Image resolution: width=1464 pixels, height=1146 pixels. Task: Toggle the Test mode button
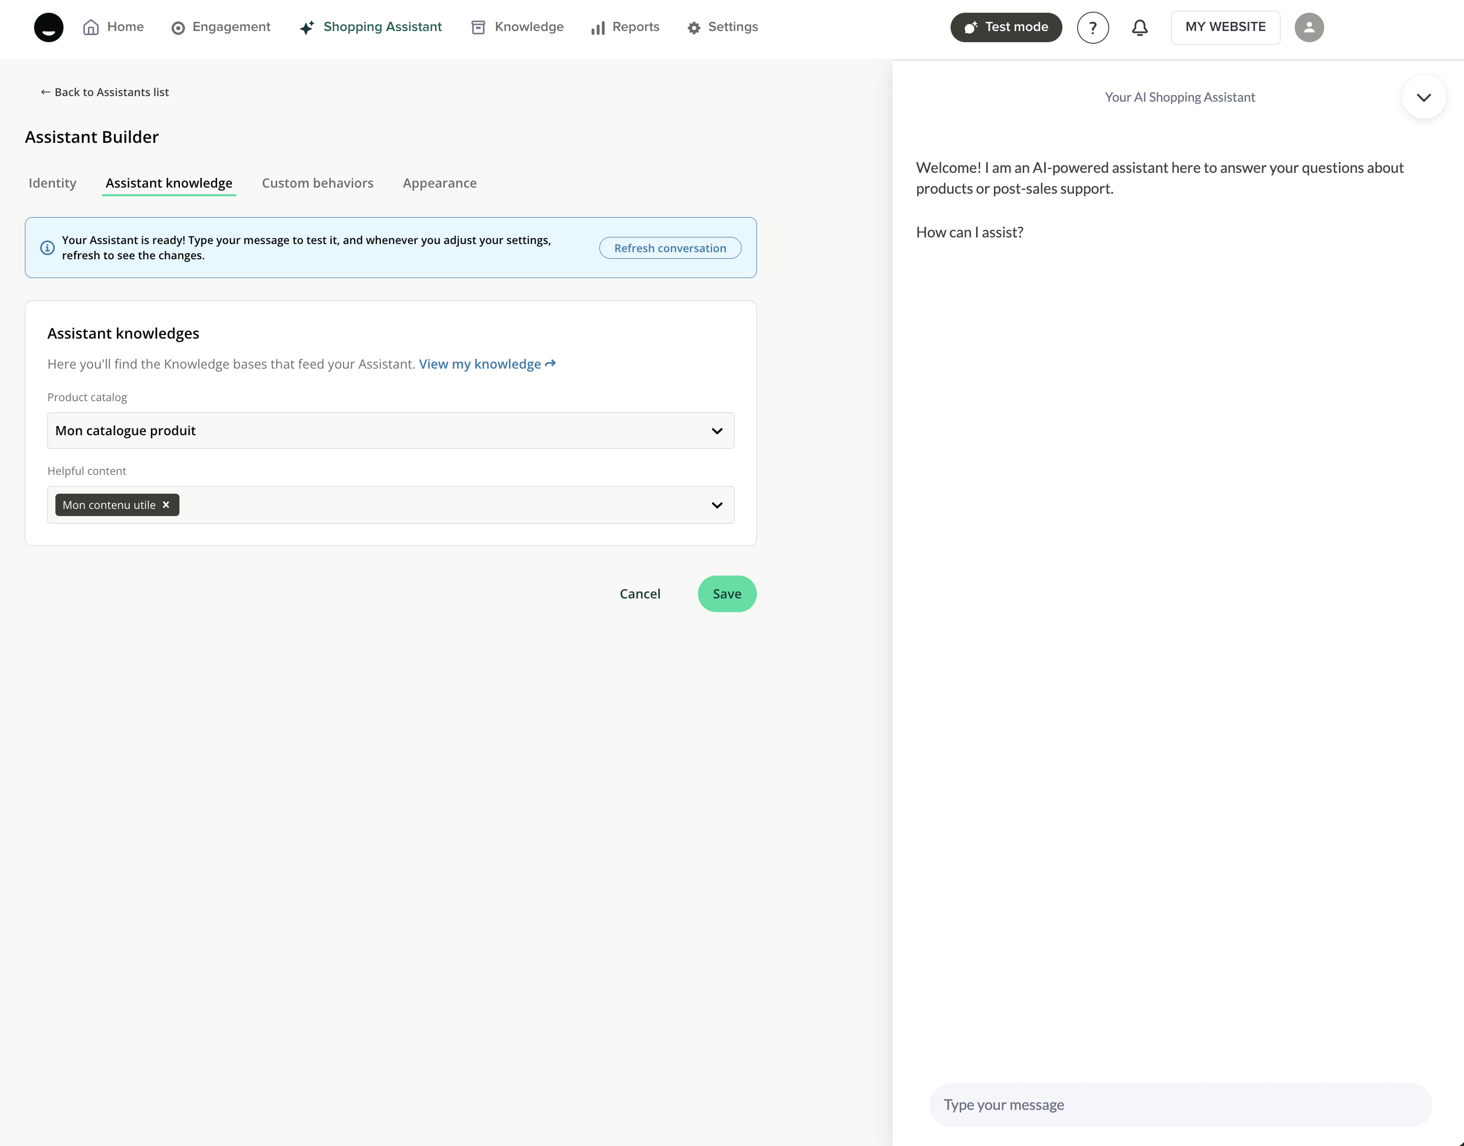click(1006, 27)
